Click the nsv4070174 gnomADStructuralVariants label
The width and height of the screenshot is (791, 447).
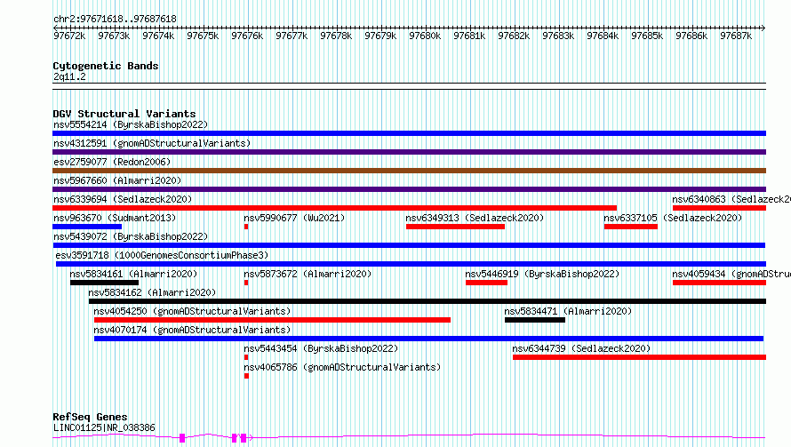click(x=192, y=330)
